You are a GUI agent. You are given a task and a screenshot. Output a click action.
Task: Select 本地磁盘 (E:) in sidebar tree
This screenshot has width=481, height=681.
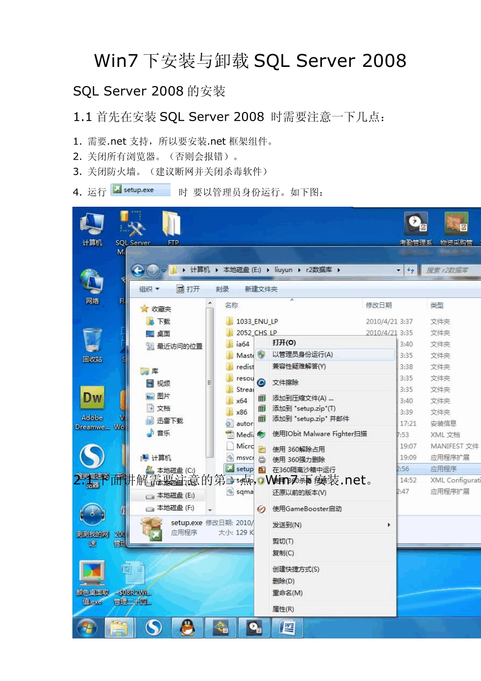[170, 496]
